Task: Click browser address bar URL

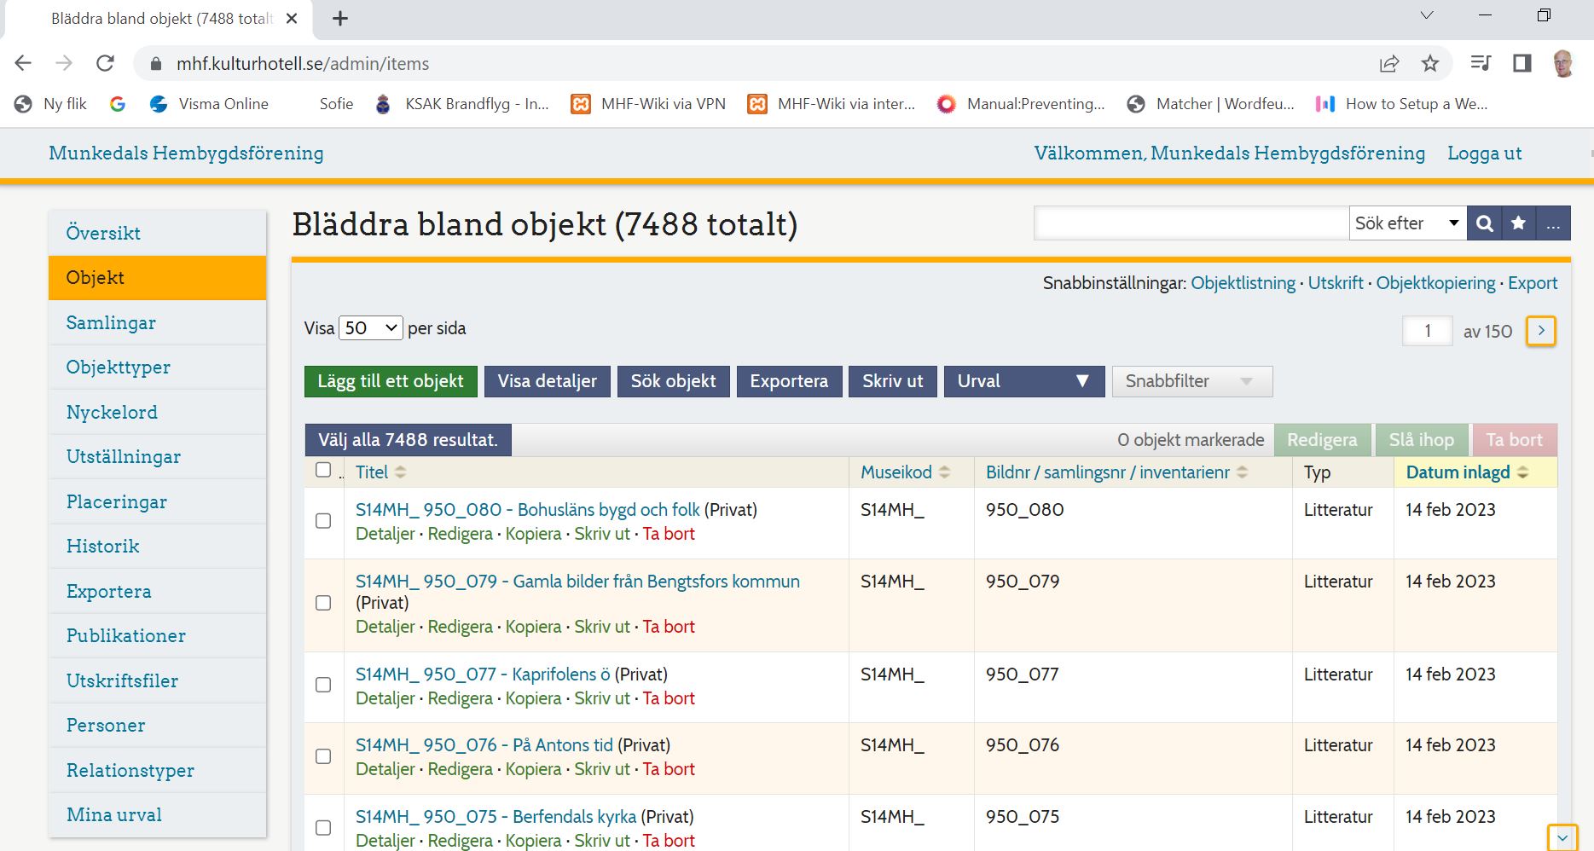Action: click(303, 63)
